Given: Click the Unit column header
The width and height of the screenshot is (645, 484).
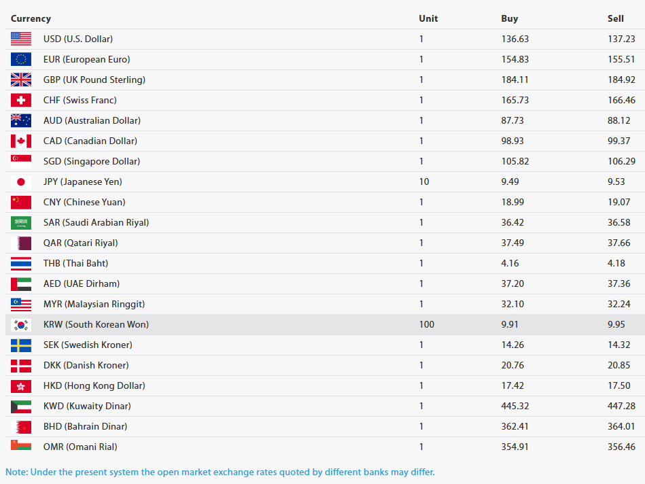Looking at the screenshot, I should [x=428, y=18].
